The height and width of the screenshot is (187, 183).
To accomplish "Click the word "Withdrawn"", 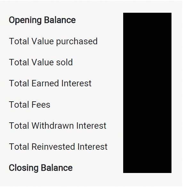I will [x=52, y=126].
